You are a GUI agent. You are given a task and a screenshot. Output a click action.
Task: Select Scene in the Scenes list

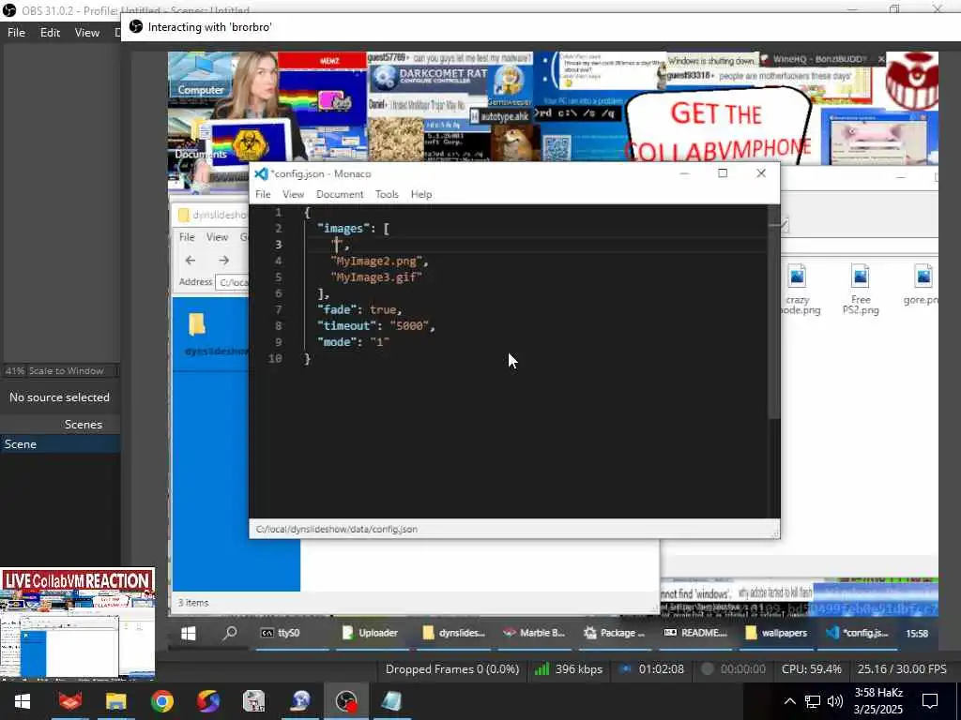tap(60, 444)
